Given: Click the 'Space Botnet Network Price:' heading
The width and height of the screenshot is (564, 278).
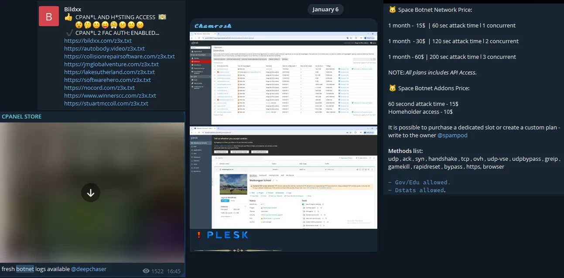Looking at the screenshot, I should click(x=435, y=10).
